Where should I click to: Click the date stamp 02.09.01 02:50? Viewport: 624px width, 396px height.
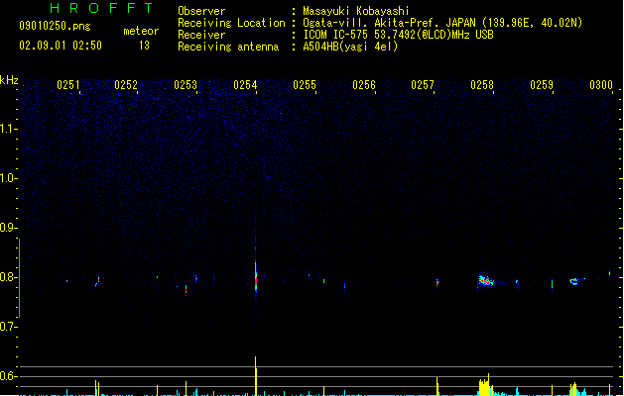coord(61,46)
